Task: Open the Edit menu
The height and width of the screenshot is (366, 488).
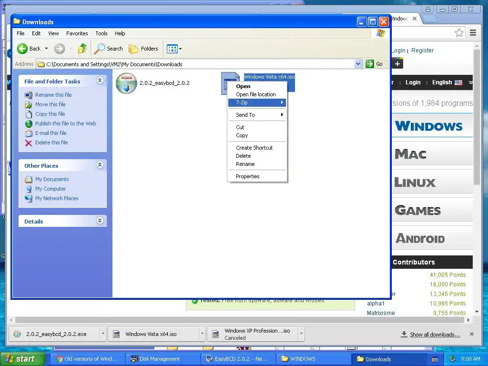Action: [x=36, y=33]
